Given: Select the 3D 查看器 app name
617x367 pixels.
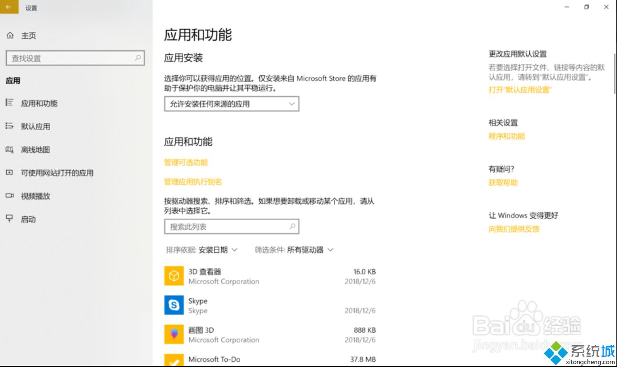Looking at the screenshot, I should click(205, 272).
